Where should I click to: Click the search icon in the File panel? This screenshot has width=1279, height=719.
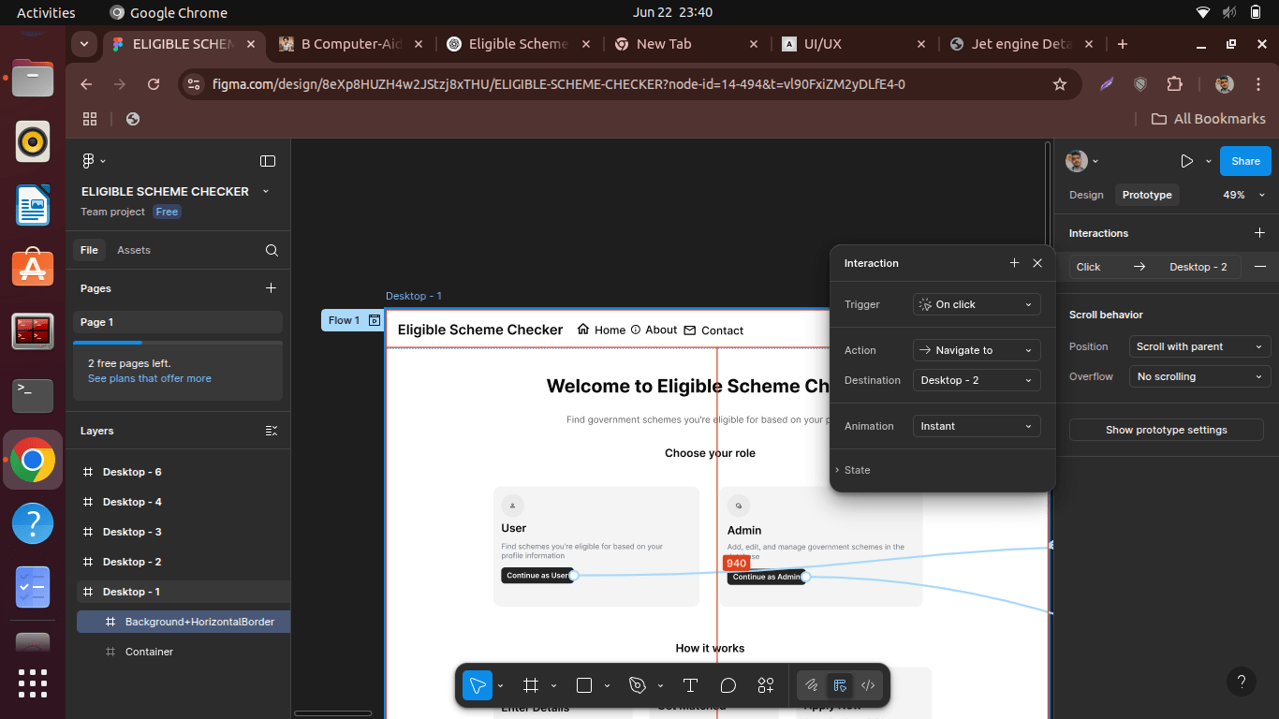point(272,250)
